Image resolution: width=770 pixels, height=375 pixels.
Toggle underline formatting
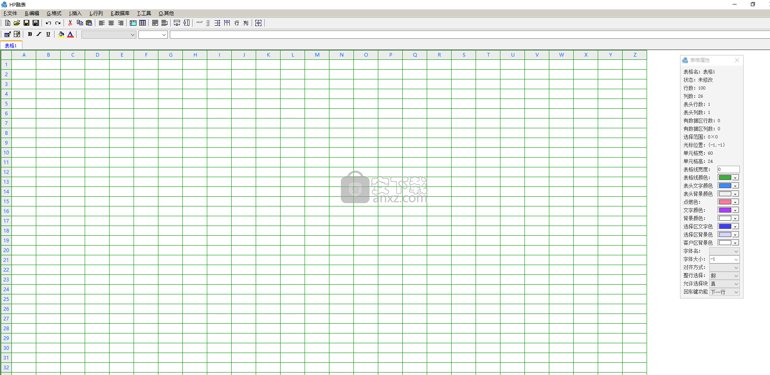pos(48,34)
